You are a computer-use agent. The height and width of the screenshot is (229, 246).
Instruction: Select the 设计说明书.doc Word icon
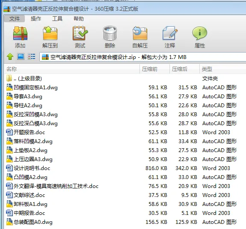9,168
